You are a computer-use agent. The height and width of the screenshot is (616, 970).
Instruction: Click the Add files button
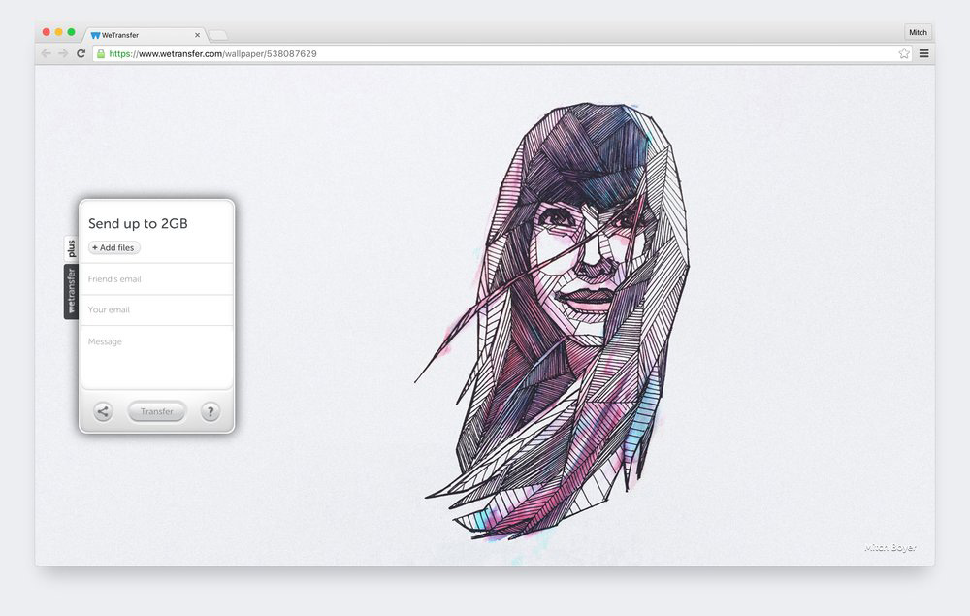coord(113,247)
